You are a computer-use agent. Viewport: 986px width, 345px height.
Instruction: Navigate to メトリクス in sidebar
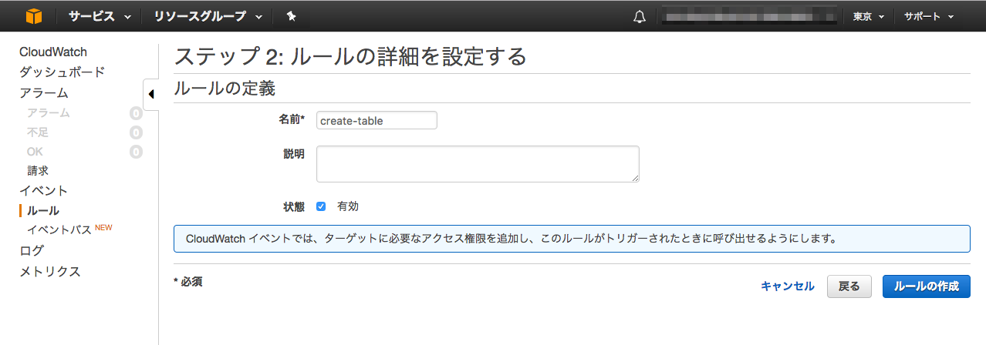[50, 272]
